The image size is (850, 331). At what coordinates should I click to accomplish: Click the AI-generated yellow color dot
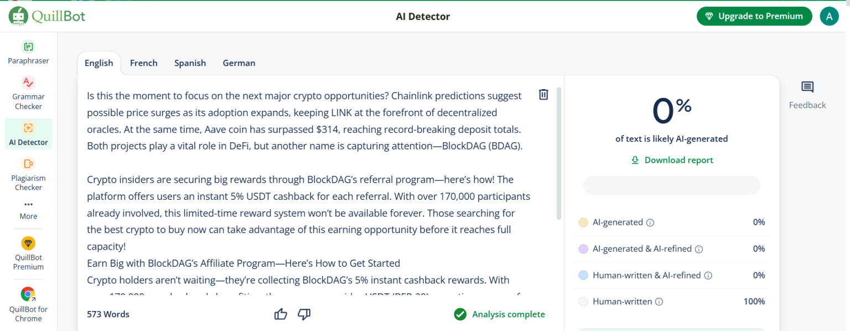[583, 223]
